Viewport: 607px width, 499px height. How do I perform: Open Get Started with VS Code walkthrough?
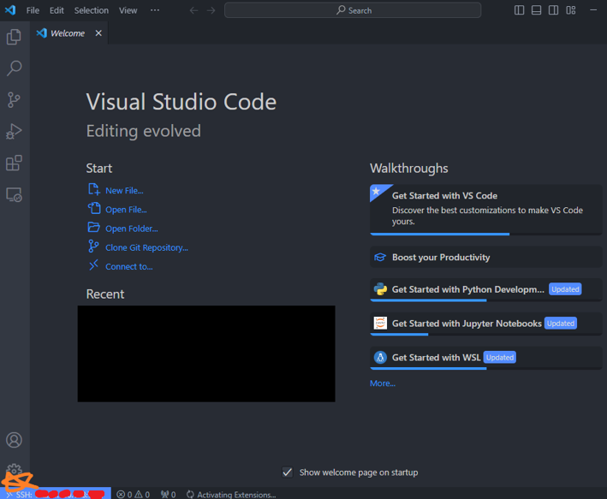click(485, 210)
